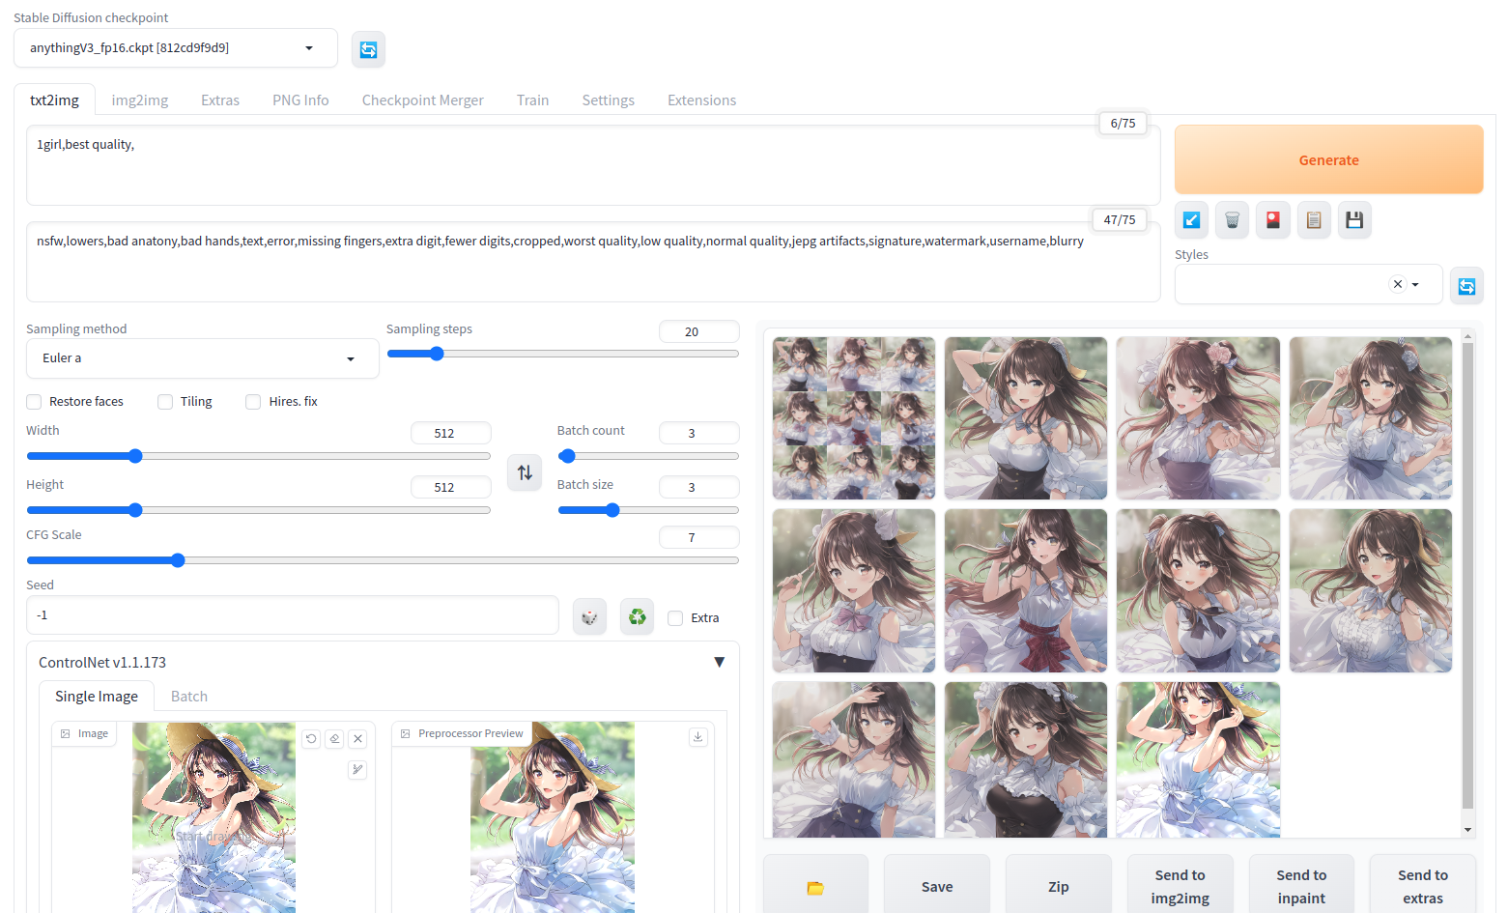Enable Restore faces

pos(34,401)
